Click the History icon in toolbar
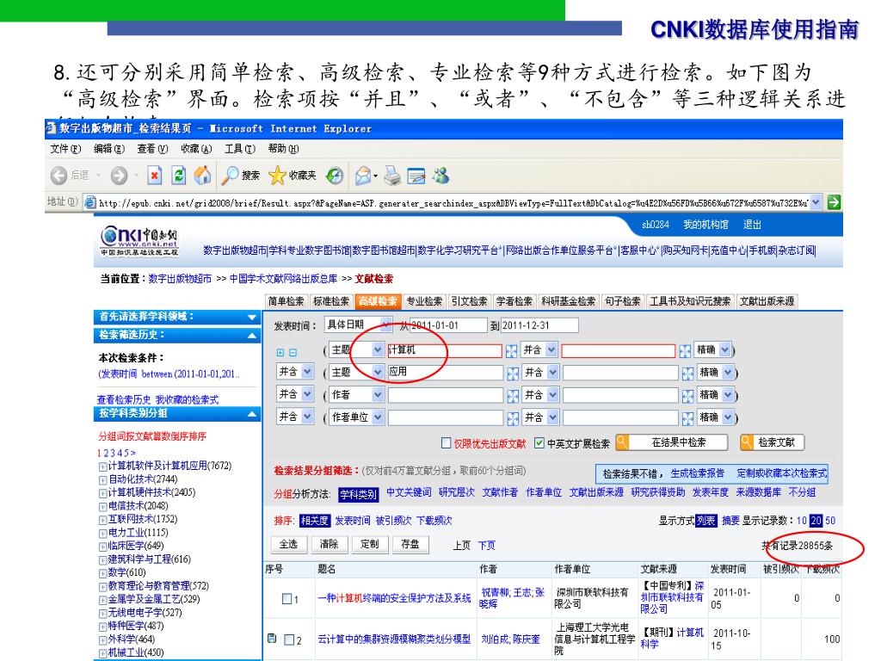The image size is (881, 661). point(335,176)
